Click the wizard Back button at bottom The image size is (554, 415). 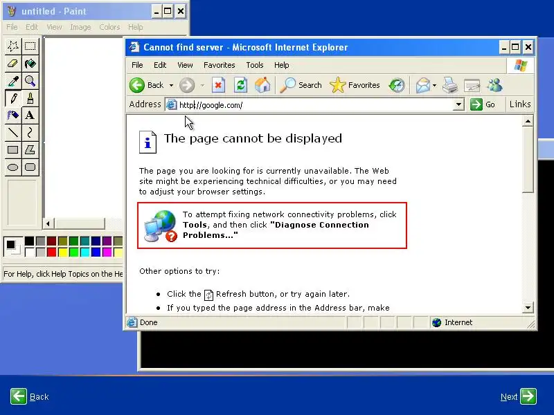coord(29,396)
